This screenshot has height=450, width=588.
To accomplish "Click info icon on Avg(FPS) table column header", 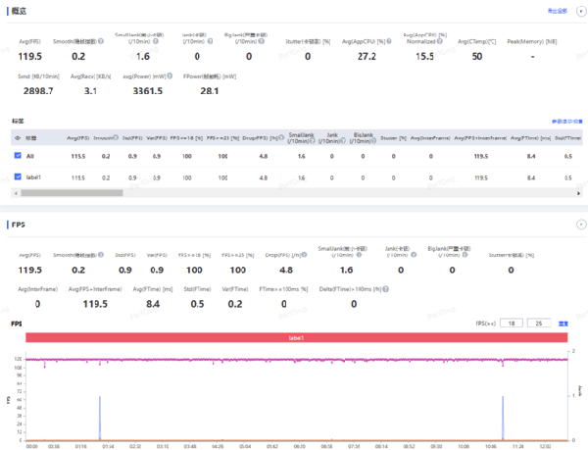I will click(x=92, y=138).
